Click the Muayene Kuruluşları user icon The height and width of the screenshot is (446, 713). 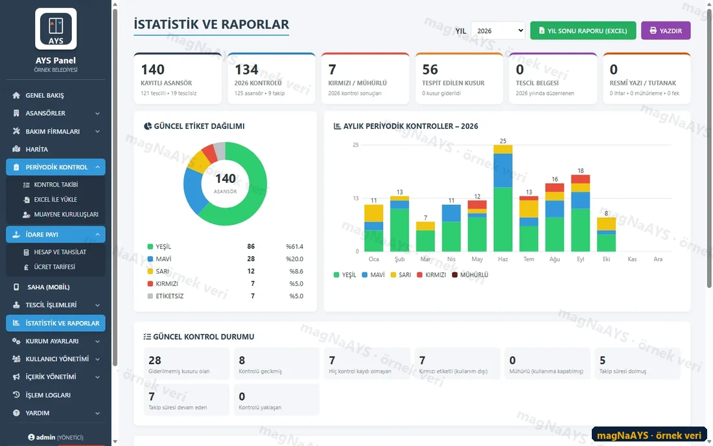pos(27,215)
